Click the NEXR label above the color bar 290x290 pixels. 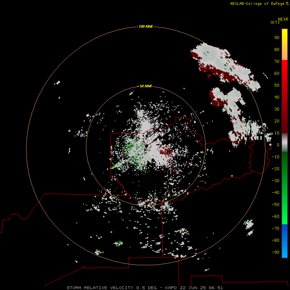click(x=283, y=19)
